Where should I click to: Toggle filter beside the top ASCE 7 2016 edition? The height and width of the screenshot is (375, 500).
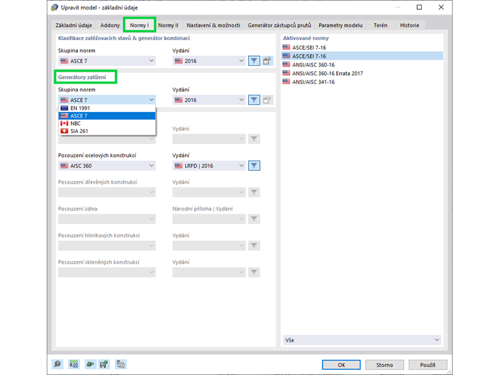pos(254,61)
